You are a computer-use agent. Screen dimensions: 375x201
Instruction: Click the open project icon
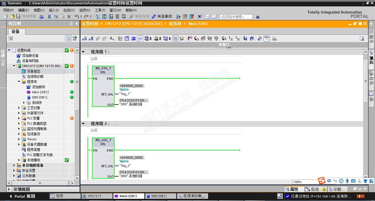coord(12,16)
